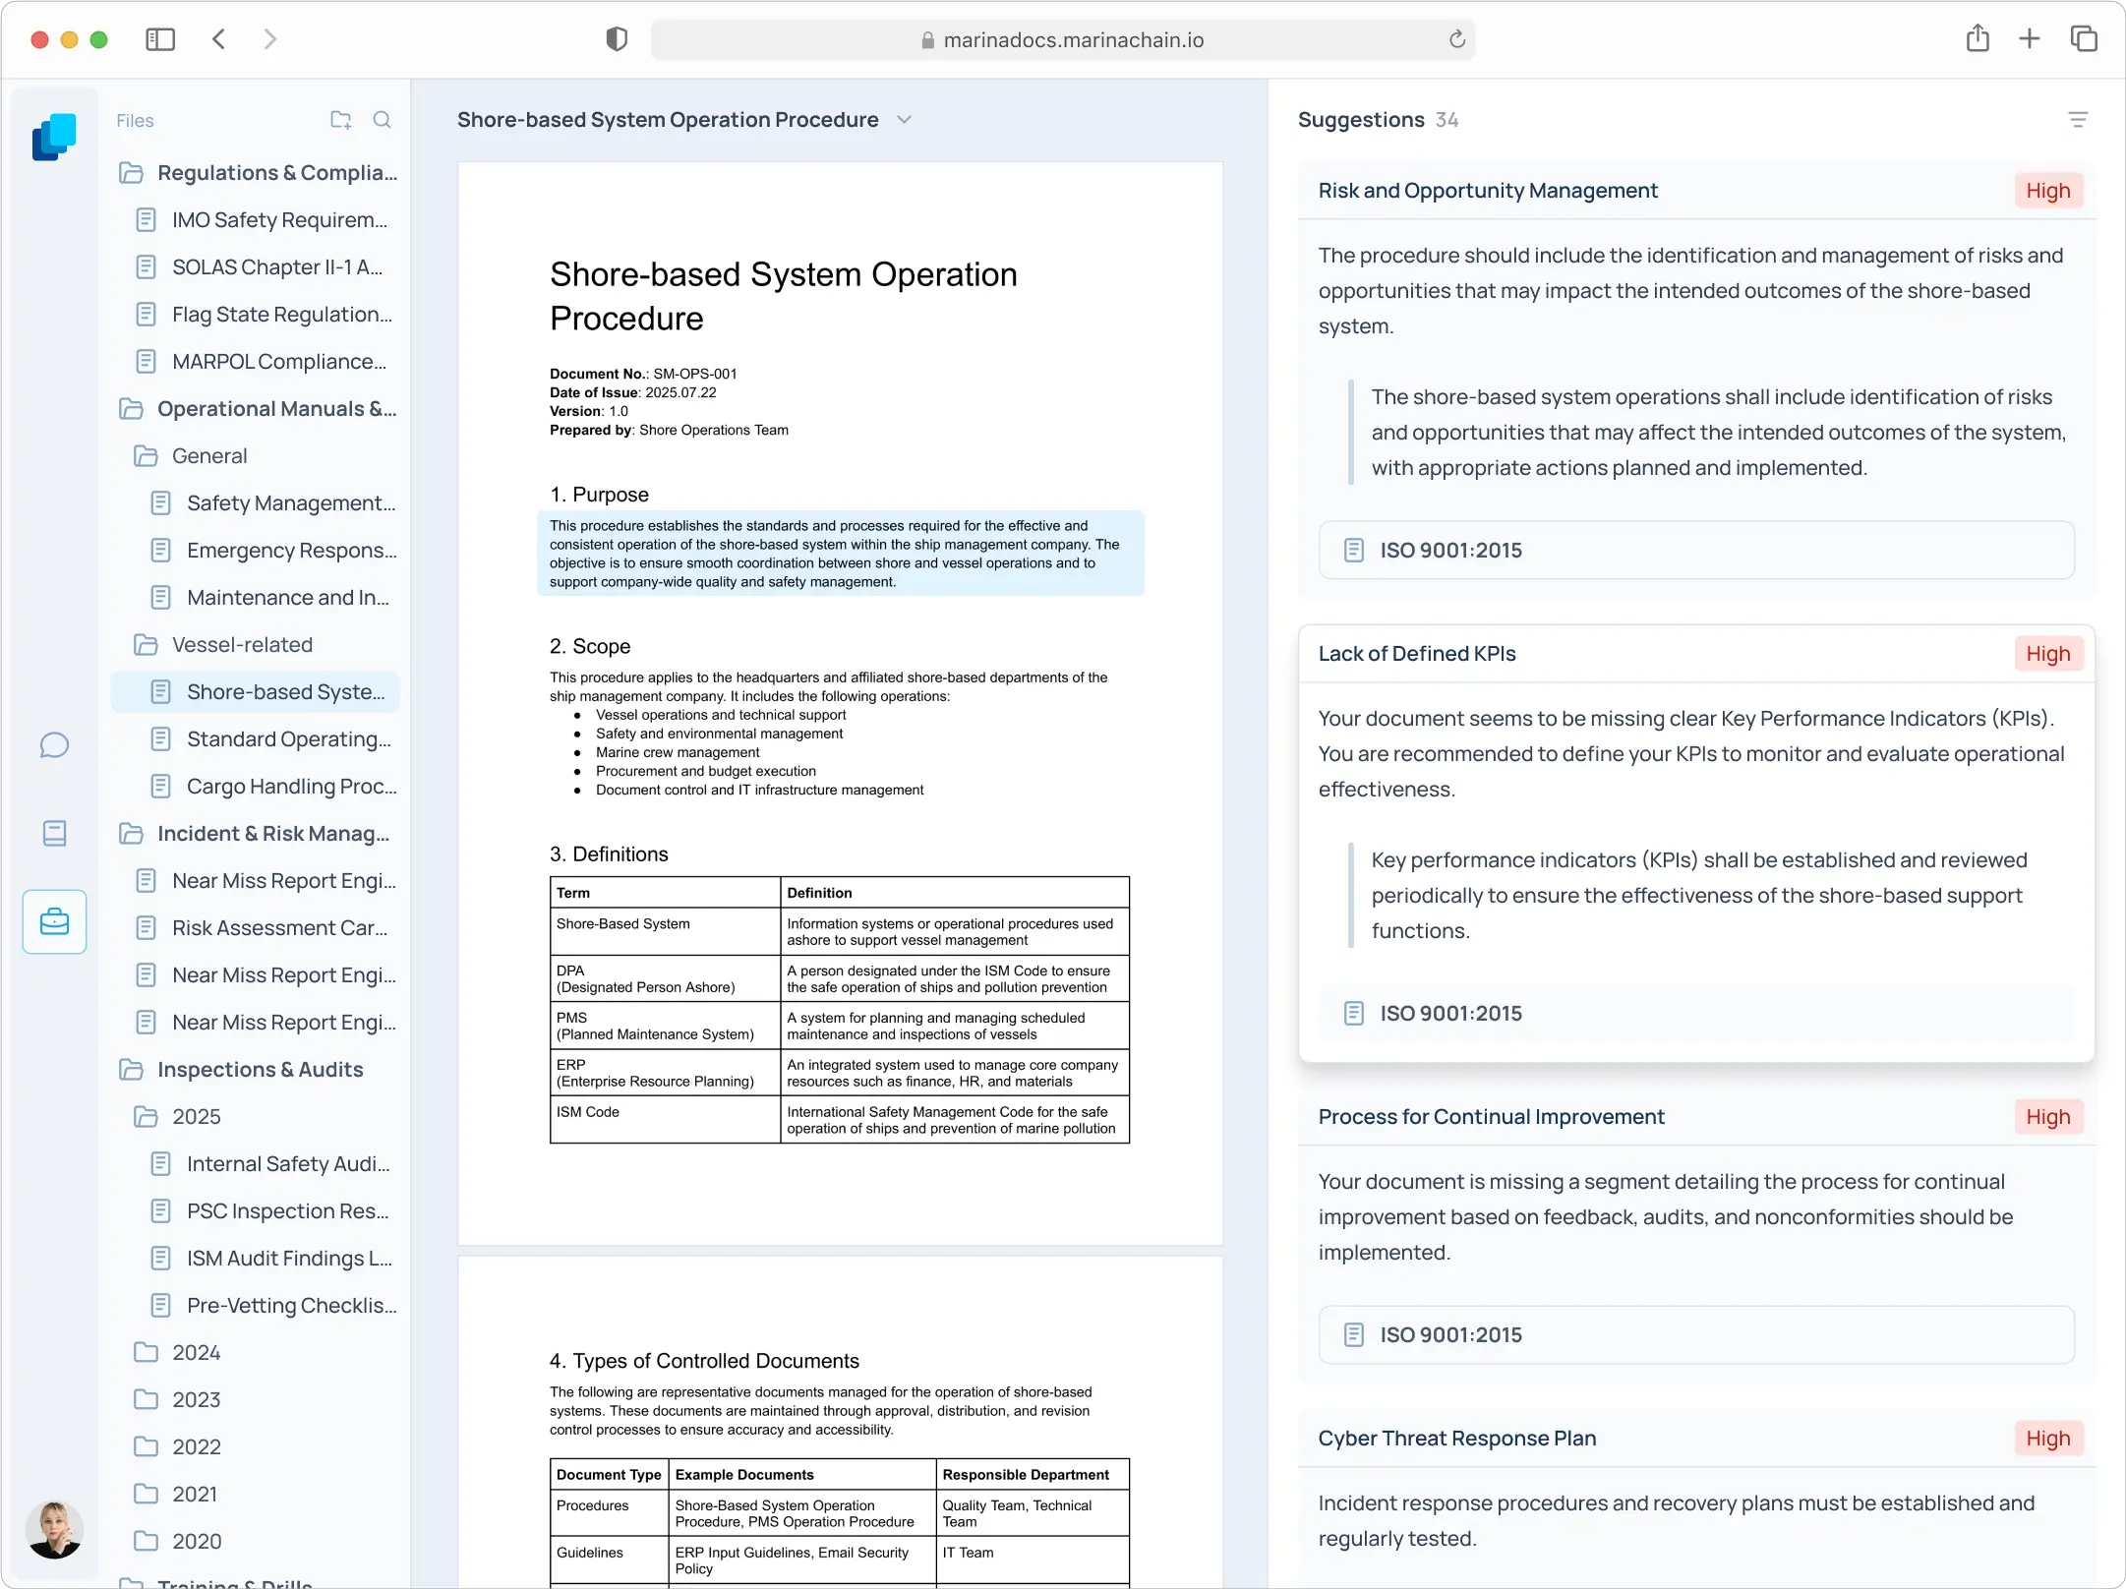Show the tab overview icon
Viewport: 2126px width, 1589px height.
click(x=2084, y=39)
